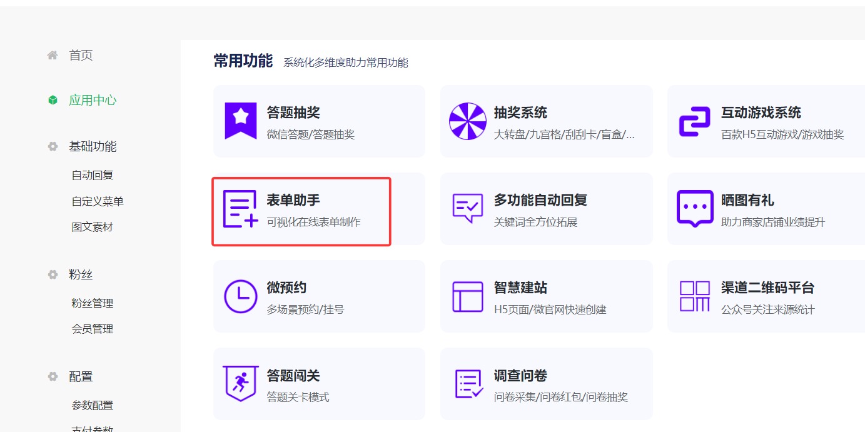Viewport: 865px width, 432px height.
Task: Click the green cube icon beside 应用中心
Action: click(53, 100)
